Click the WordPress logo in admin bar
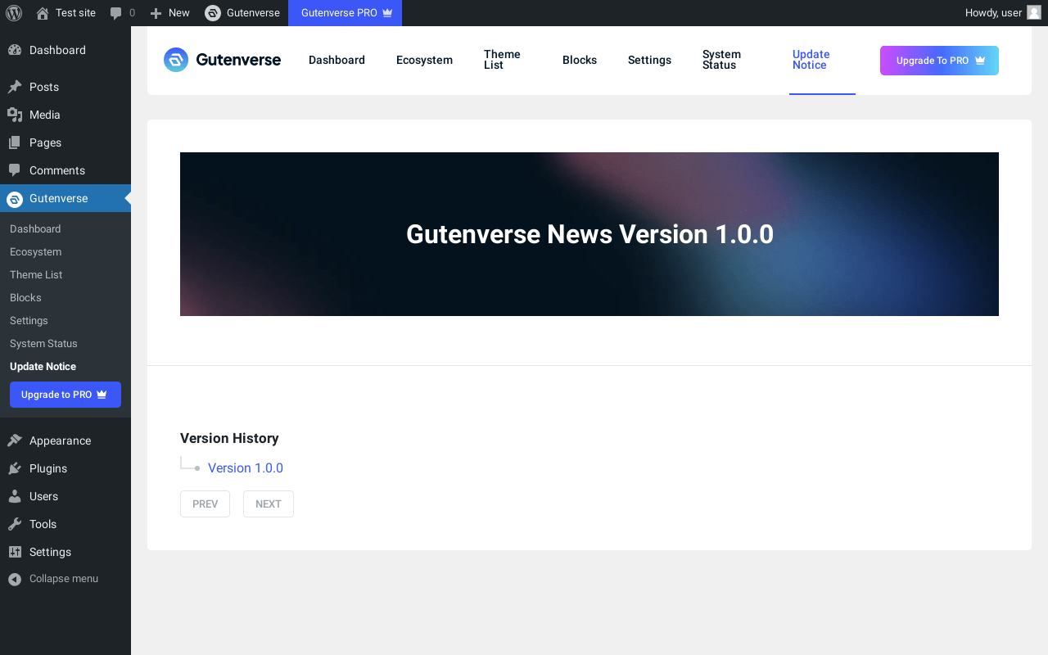1048x655 pixels. (x=13, y=13)
